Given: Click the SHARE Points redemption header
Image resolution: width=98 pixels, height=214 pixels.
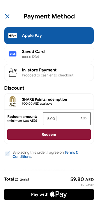Looking at the screenshot, I should click(44, 99).
